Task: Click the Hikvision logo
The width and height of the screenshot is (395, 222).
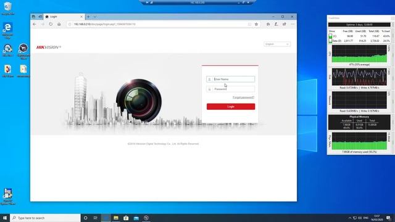Action: 49,47
